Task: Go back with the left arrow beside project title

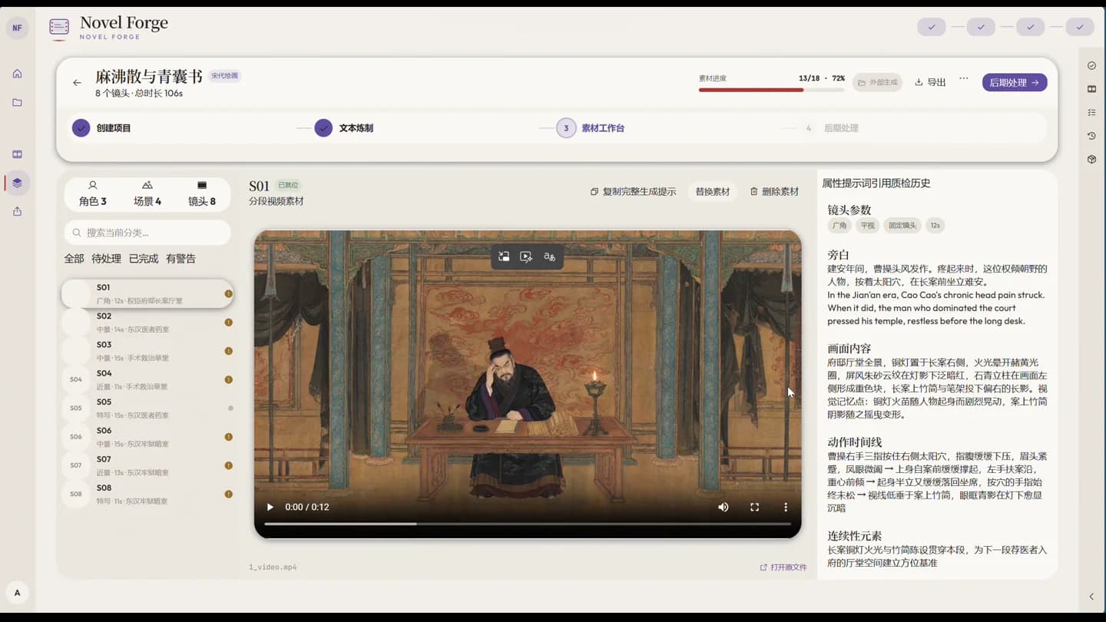Action: [77, 83]
